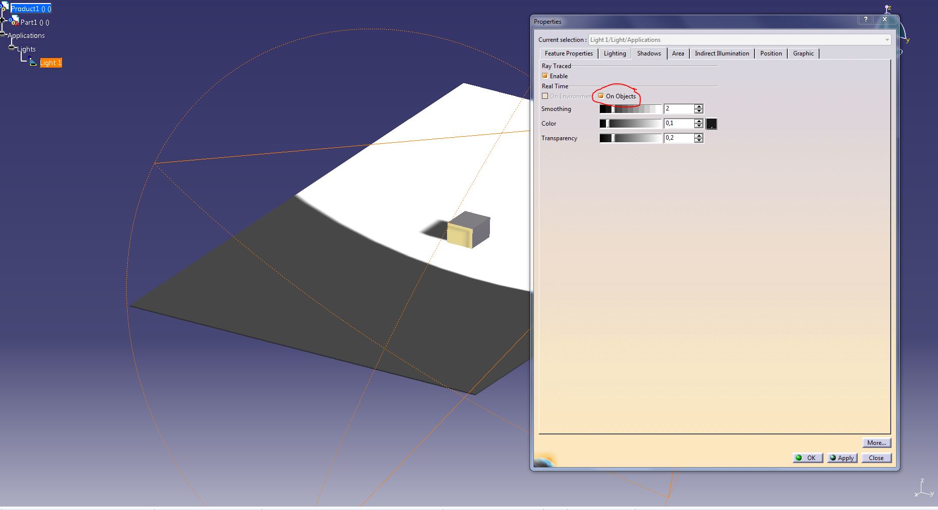Image resolution: width=938 pixels, height=510 pixels.
Task: Select the Part1 label in the tree
Action: [35, 22]
